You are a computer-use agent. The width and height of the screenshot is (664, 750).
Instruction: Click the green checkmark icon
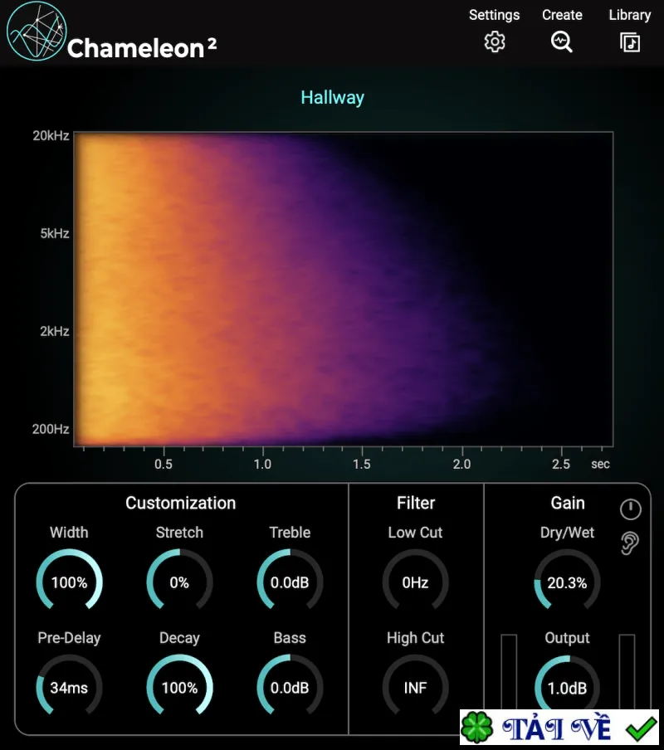pos(641,728)
